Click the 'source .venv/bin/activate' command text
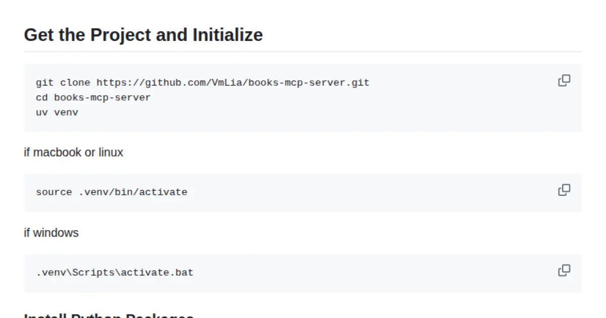Screen dimensions: 606x318 pos(112,192)
